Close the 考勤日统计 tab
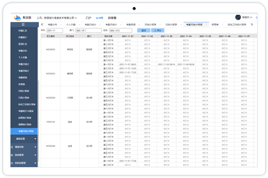This screenshot has height=178, width=268. click(x=100, y=25)
